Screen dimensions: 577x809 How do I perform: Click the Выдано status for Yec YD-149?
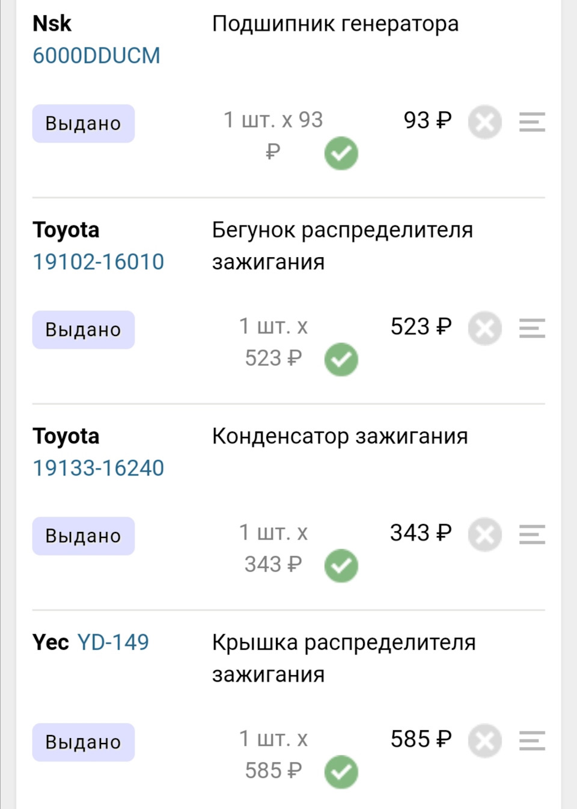click(x=84, y=742)
